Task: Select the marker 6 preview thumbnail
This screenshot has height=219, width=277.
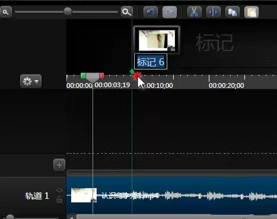Action: (x=157, y=40)
